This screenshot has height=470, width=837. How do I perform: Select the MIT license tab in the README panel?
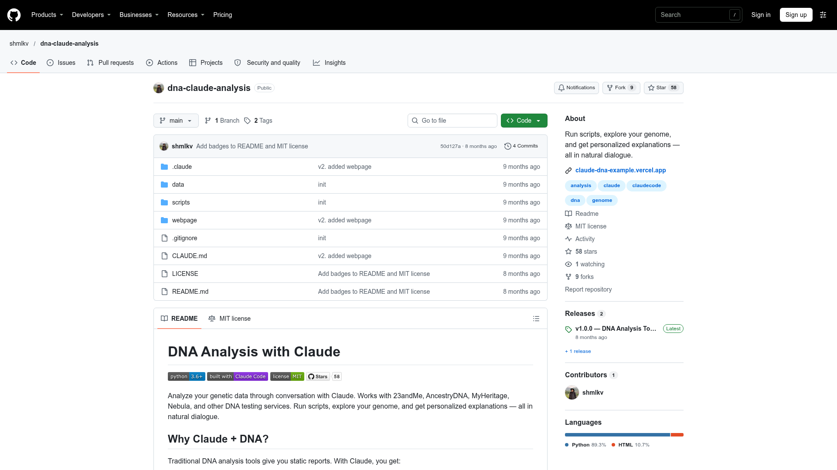(x=230, y=319)
